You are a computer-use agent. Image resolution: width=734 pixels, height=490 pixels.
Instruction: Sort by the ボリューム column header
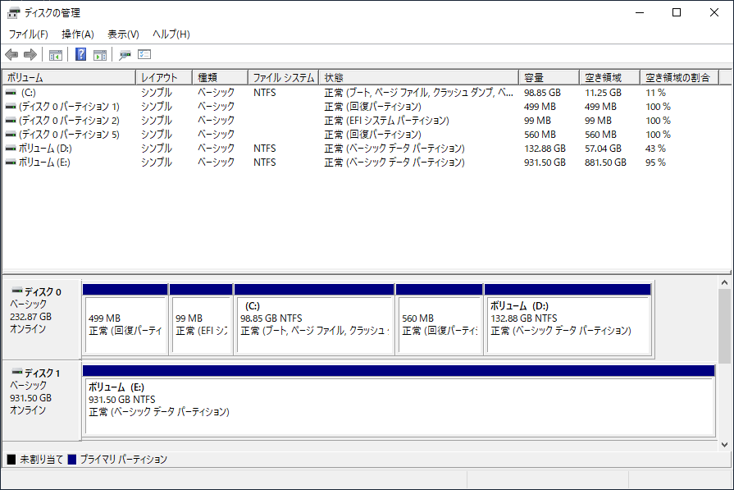69,77
